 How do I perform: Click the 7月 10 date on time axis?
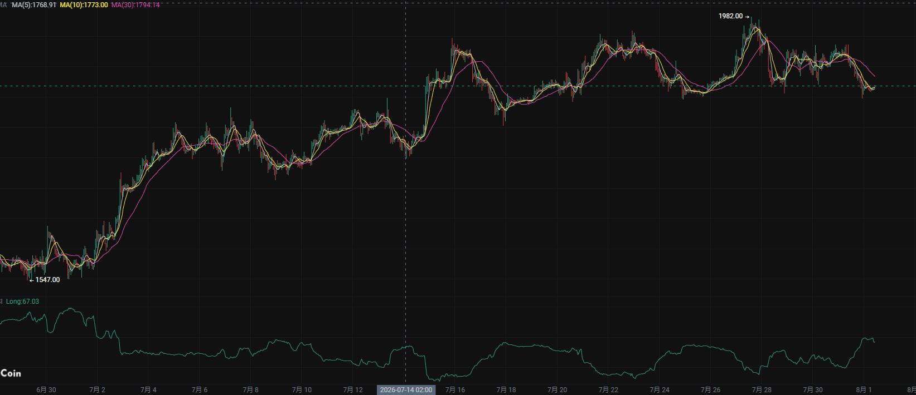[302, 390]
